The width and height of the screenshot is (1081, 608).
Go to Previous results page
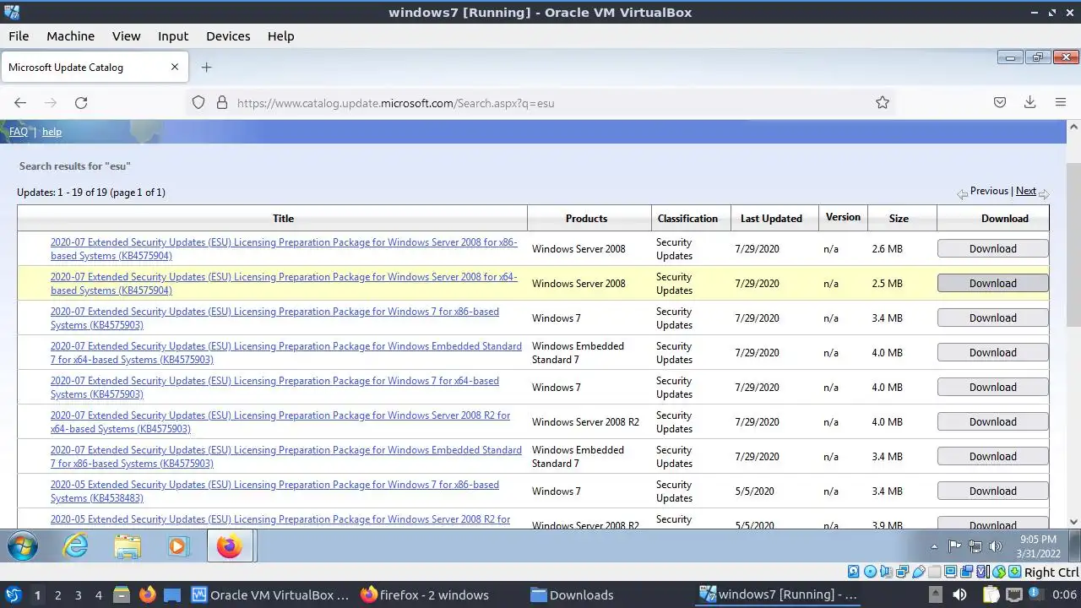coord(989,191)
